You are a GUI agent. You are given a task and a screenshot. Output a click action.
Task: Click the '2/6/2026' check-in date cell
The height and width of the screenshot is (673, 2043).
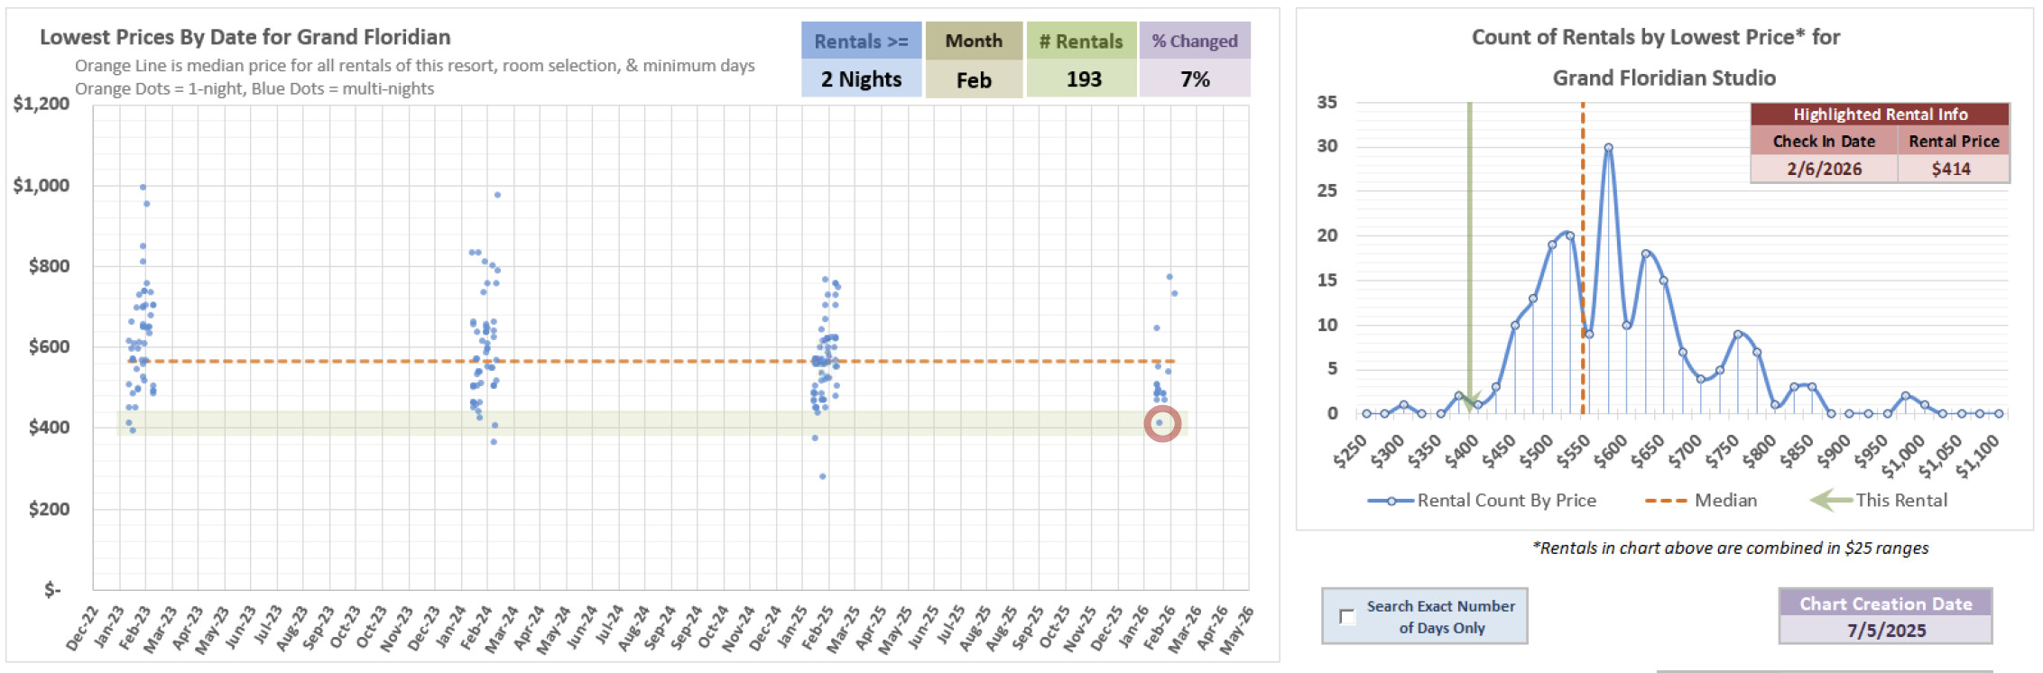[1824, 169]
